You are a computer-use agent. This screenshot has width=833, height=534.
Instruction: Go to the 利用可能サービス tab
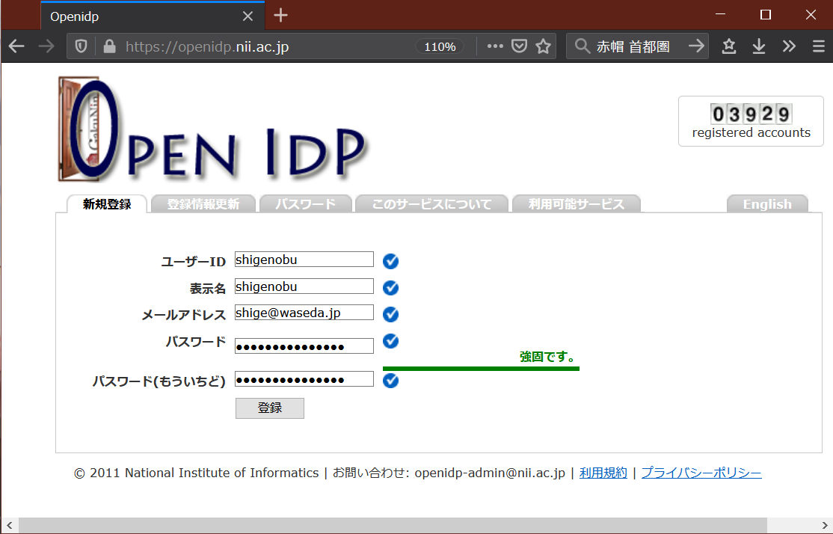click(x=577, y=204)
